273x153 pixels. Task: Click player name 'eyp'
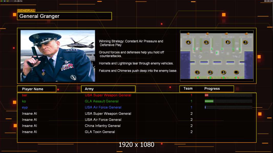(x=25, y=107)
